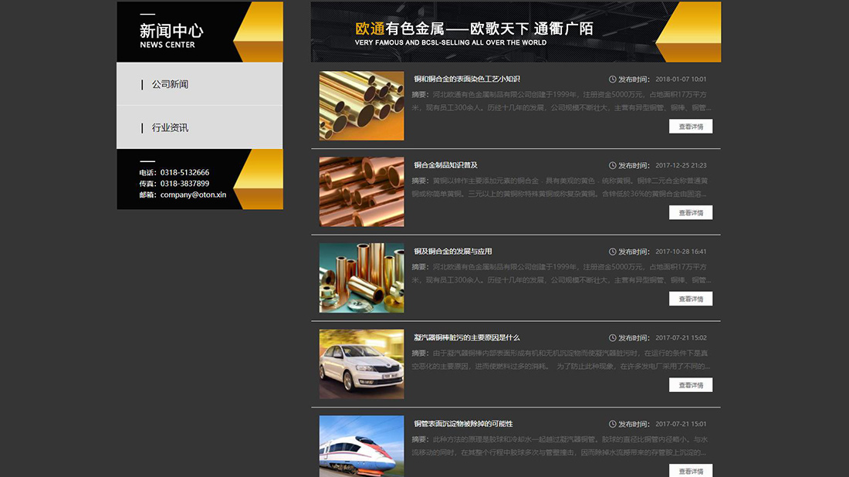
Task: Click the vertical bar icon beside 公司新闻
Action: point(140,85)
